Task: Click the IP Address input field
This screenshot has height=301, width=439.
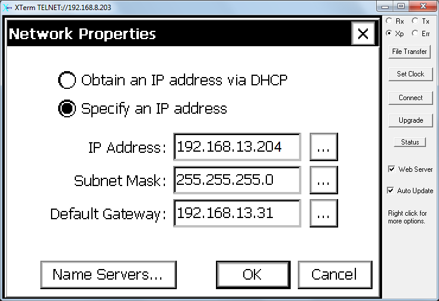Action: [237, 147]
